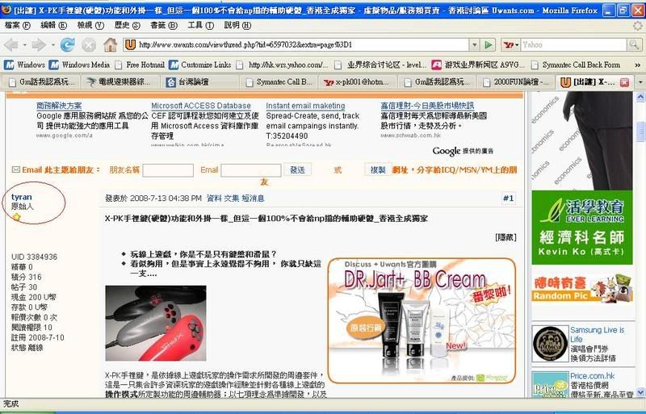The height and width of the screenshot is (414, 646).
Task: Switch to 2000FUN論壇 tab
Action: [x=515, y=82]
